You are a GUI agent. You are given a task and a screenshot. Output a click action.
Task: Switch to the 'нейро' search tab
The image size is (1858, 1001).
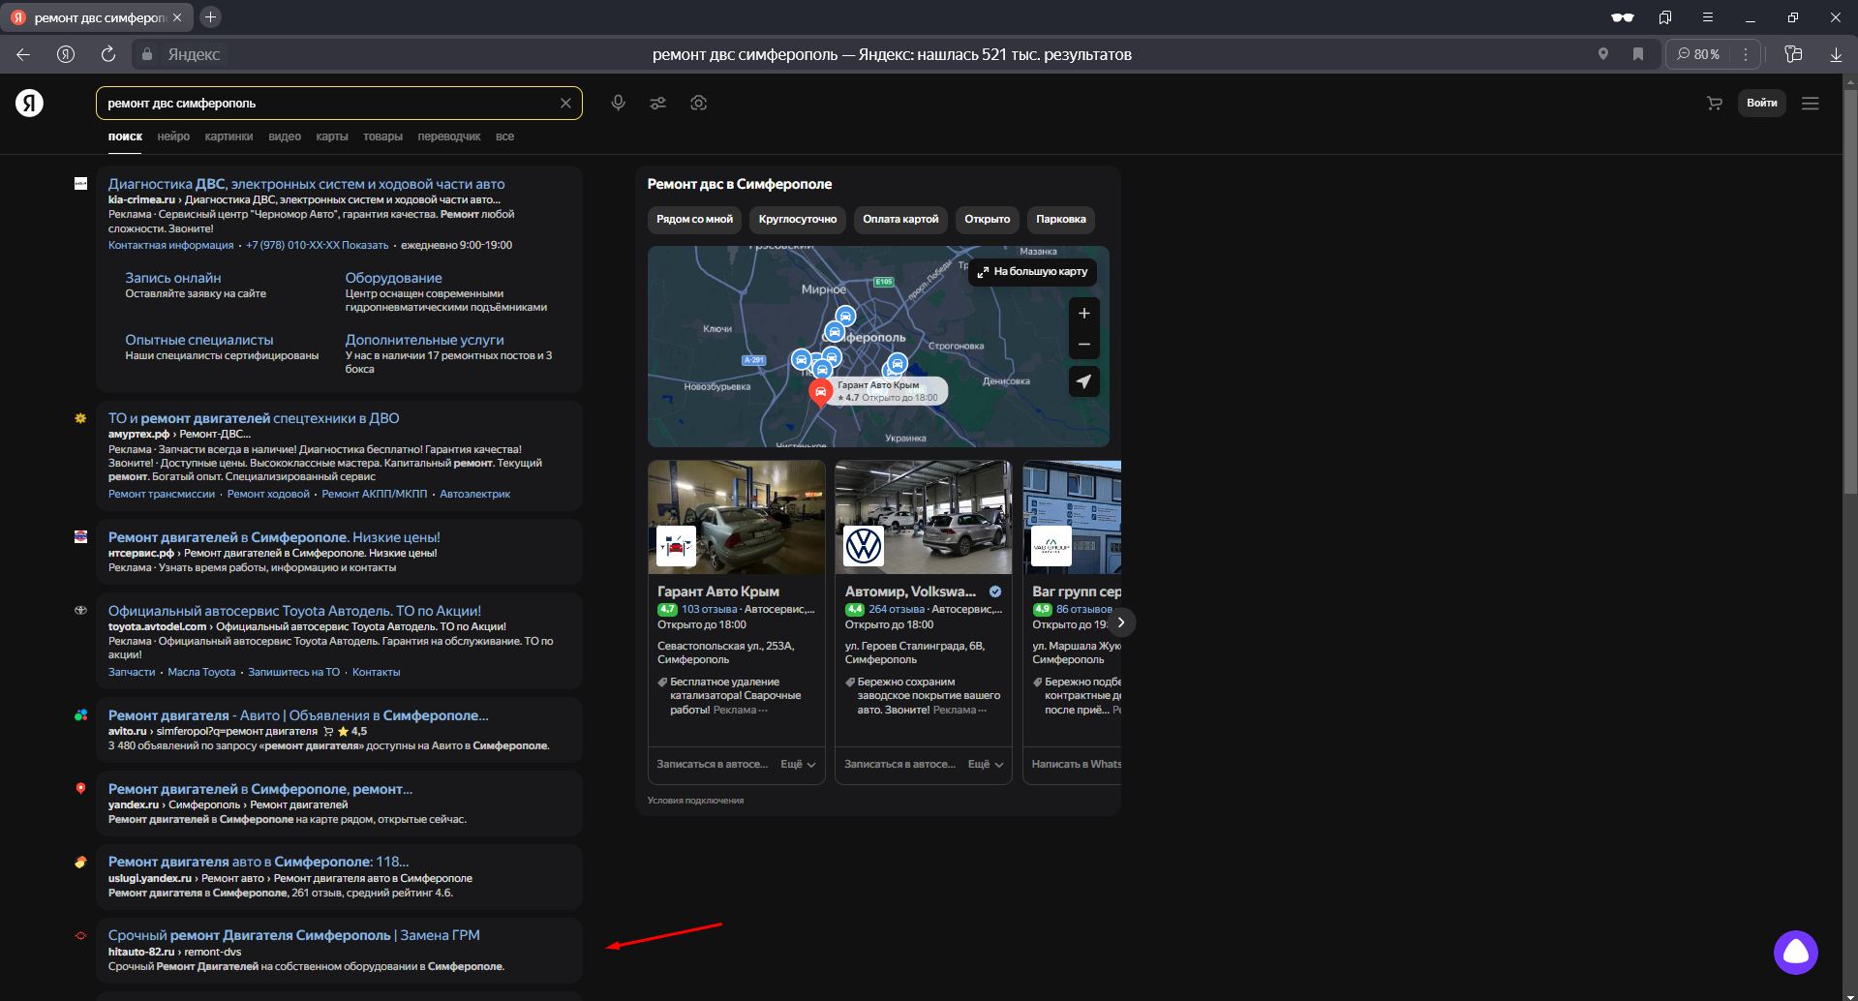pos(173,136)
